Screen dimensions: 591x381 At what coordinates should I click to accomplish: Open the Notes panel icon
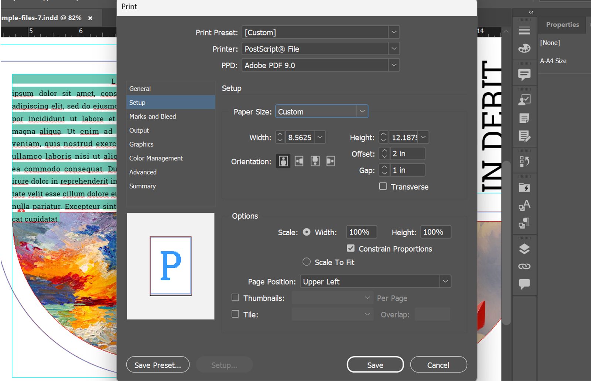[524, 118]
